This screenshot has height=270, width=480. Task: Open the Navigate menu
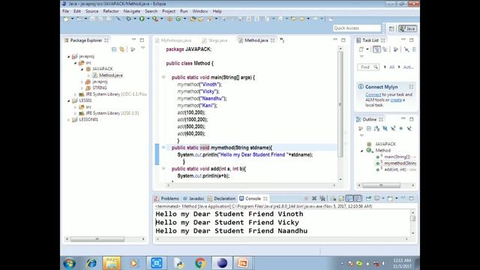pyautogui.click(x=132, y=11)
